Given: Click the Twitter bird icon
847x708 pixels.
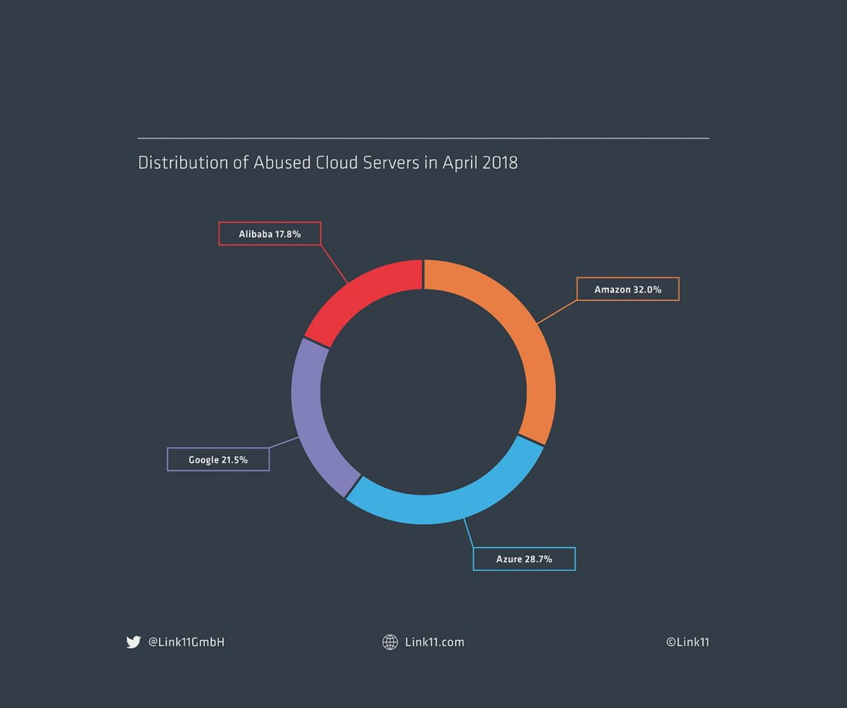Looking at the screenshot, I should point(134,641).
